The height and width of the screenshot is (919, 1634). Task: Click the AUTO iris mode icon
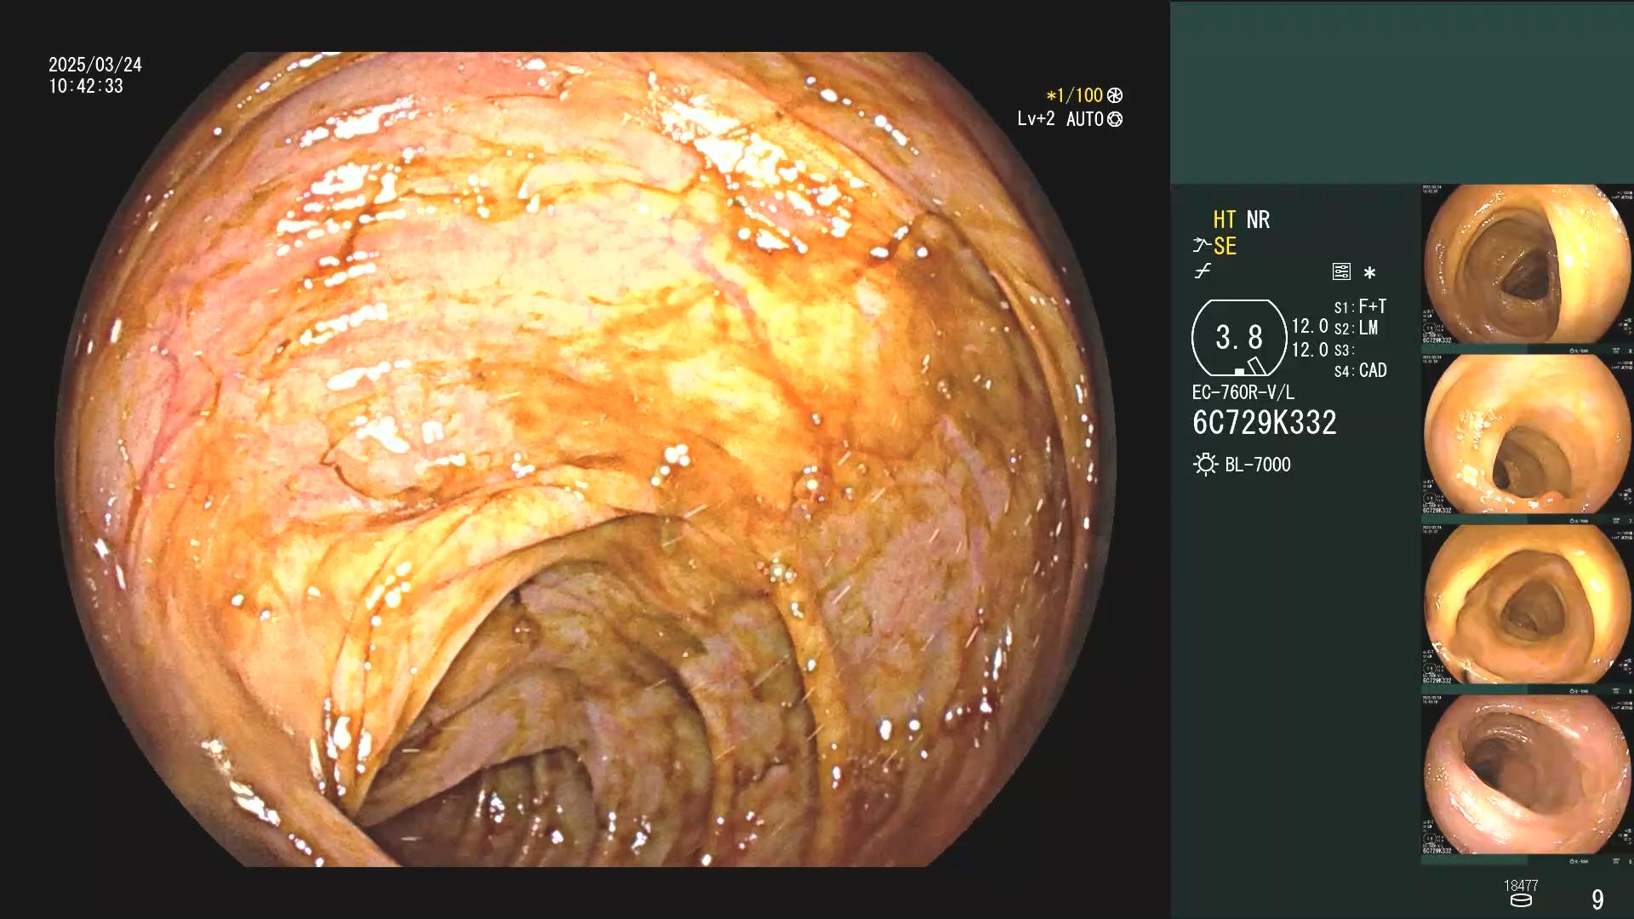(x=1115, y=119)
